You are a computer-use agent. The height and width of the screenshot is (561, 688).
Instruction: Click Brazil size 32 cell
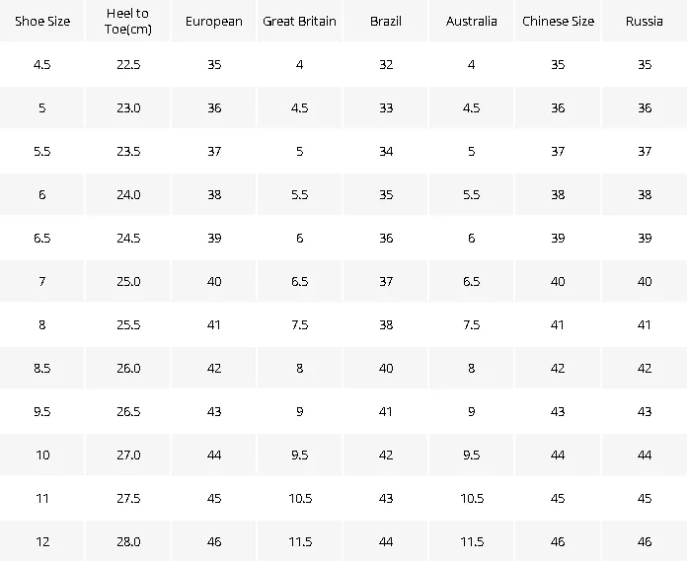(x=386, y=64)
